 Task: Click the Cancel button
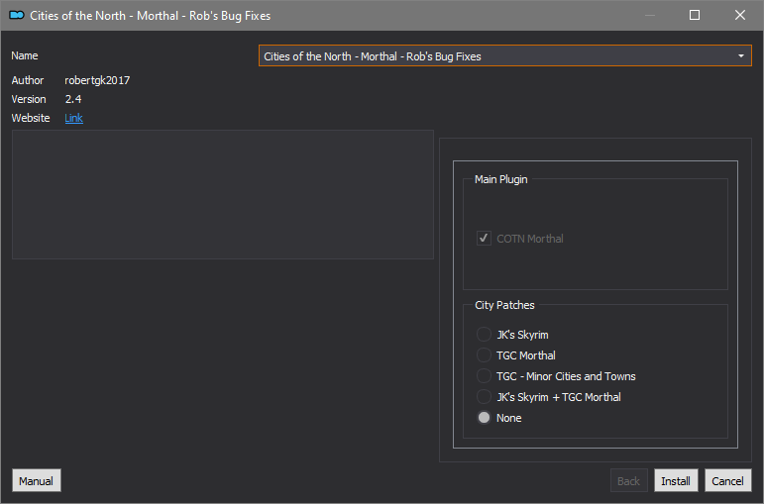coord(728,480)
